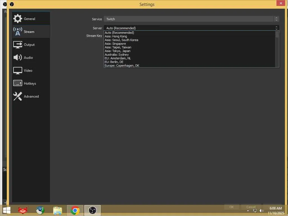Open the globe browser taskbar icon
Screen dimensions: 288x216
pos(40,210)
